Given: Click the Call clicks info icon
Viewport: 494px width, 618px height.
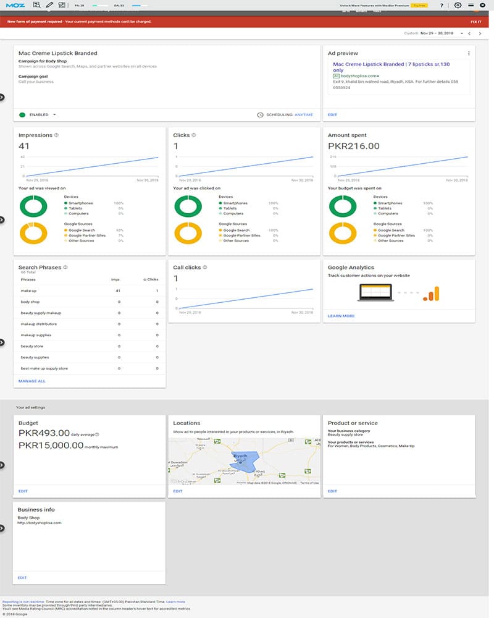Looking at the screenshot, I should coord(205,267).
